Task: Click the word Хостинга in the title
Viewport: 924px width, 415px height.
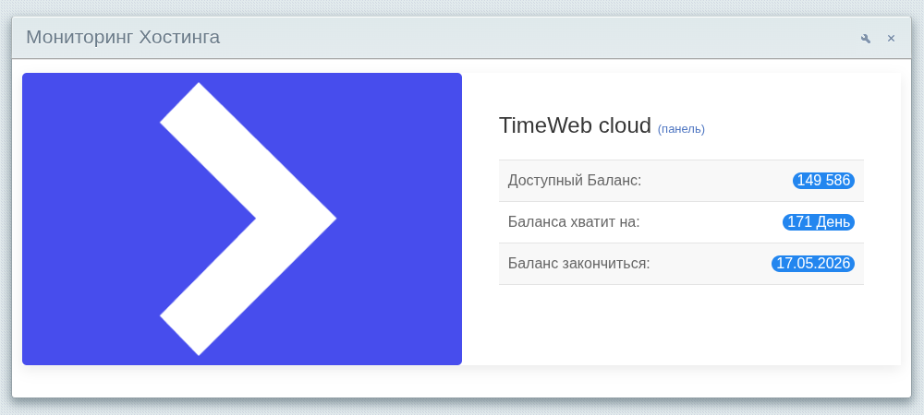Action: click(179, 38)
